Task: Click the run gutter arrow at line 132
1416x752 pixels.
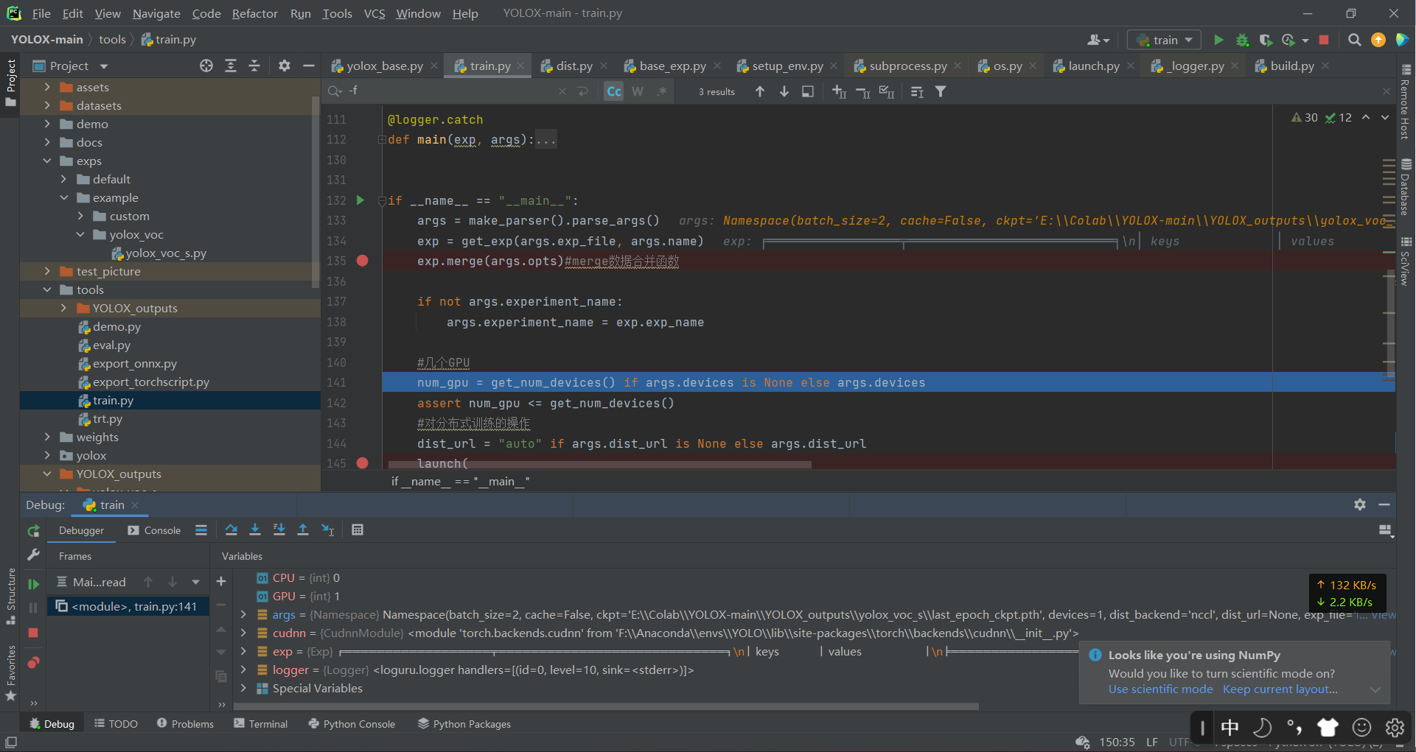Action: pos(360,200)
